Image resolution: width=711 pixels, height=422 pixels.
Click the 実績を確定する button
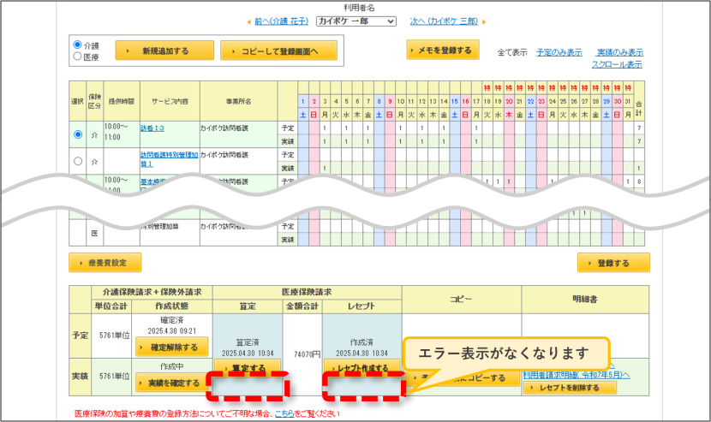coord(172,383)
